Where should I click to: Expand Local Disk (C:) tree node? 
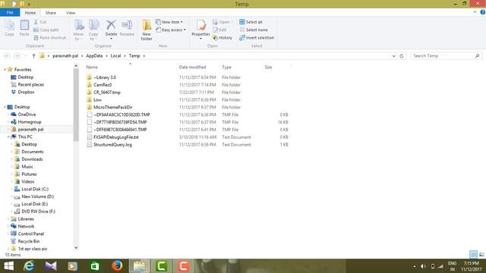coord(12,189)
